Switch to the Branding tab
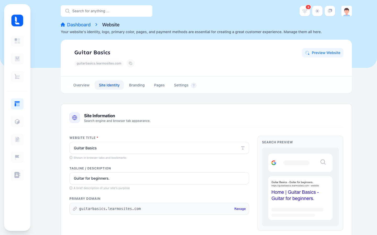Viewport: 377px width, 235px height. [137, 85]
